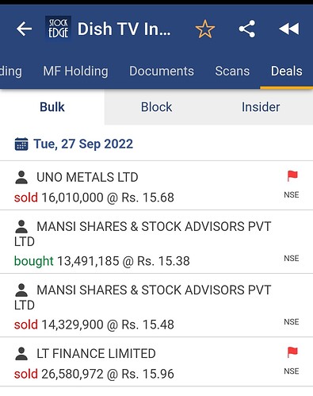Tap red flag on UNO METALS deal
The height and width of the screenshot is (396, 313).
click(292, 176)
